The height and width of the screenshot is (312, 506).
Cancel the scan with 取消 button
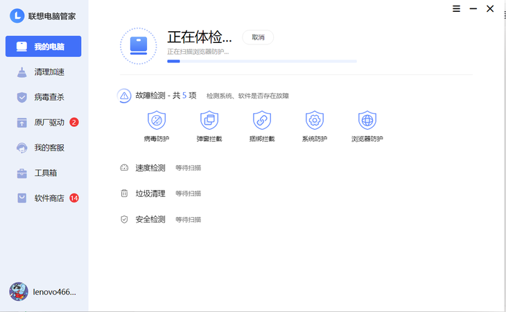[x=258, y=37]
